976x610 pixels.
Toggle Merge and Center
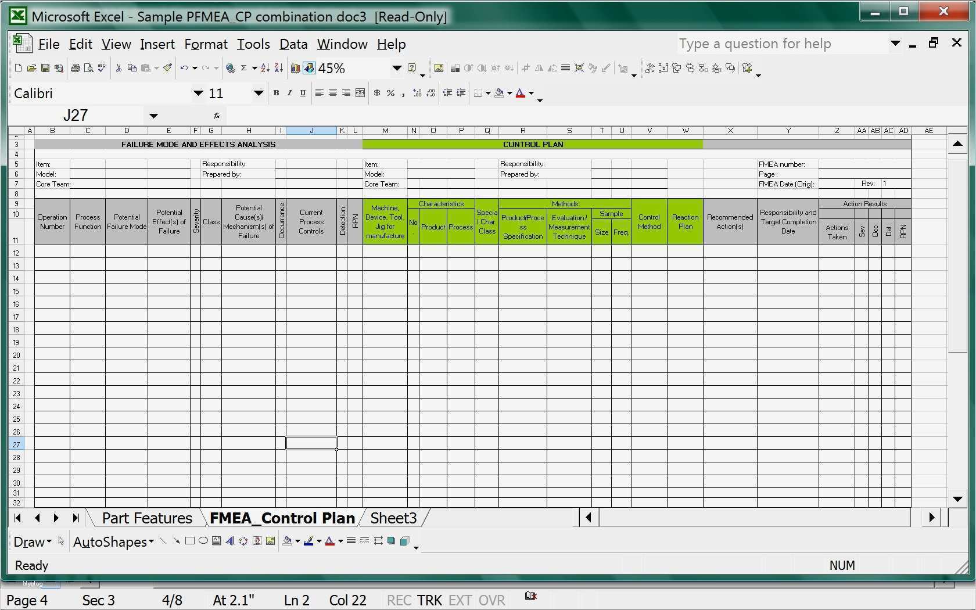pyautogui.click(x=360, y=93)
